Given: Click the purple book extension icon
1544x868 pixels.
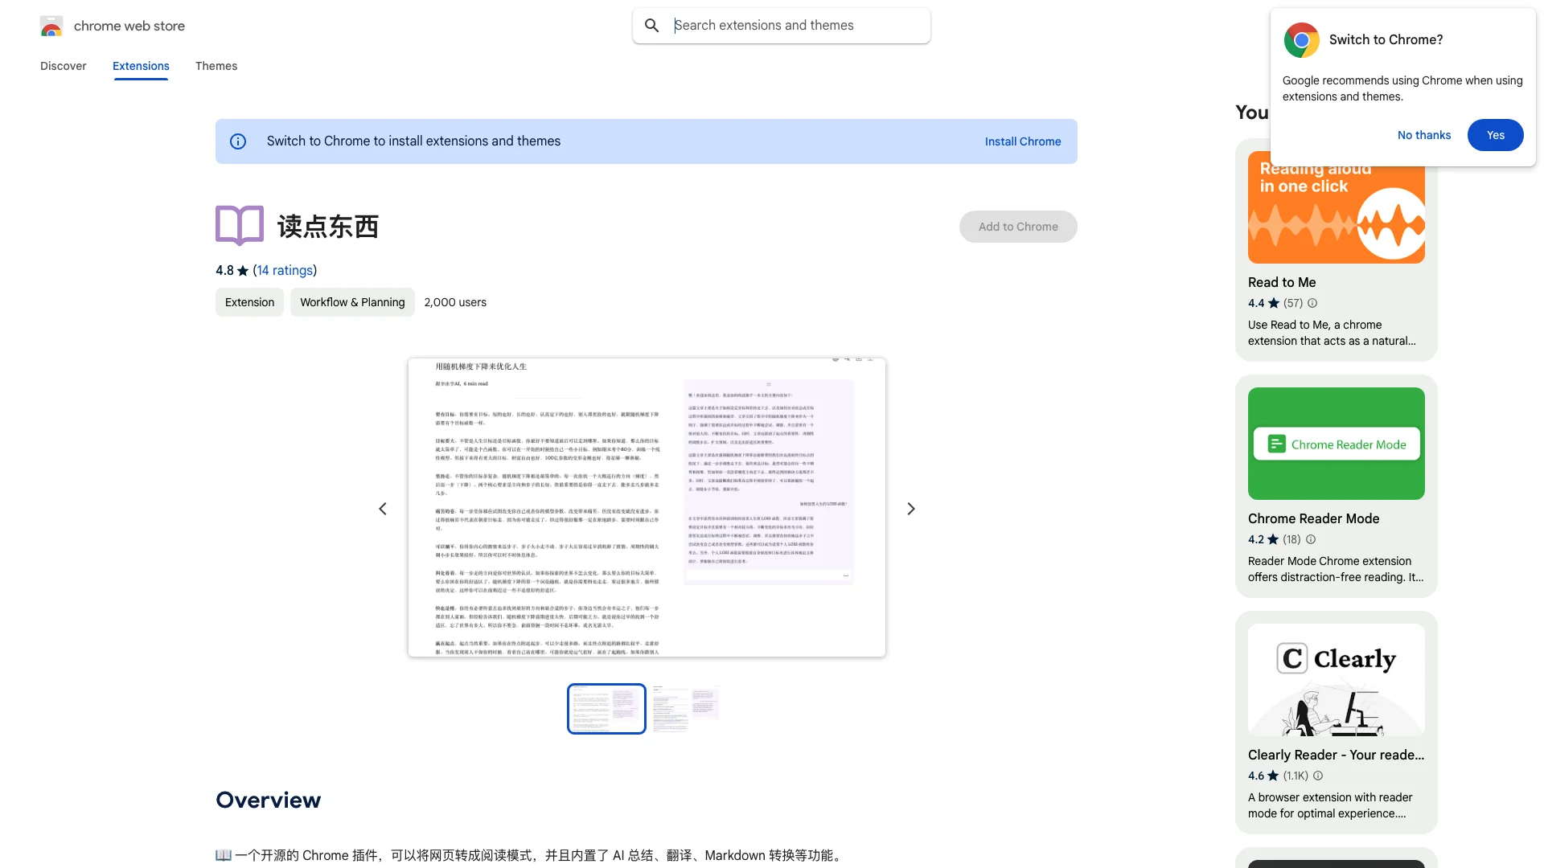Looking at the screenshot, I should [240, 225].
